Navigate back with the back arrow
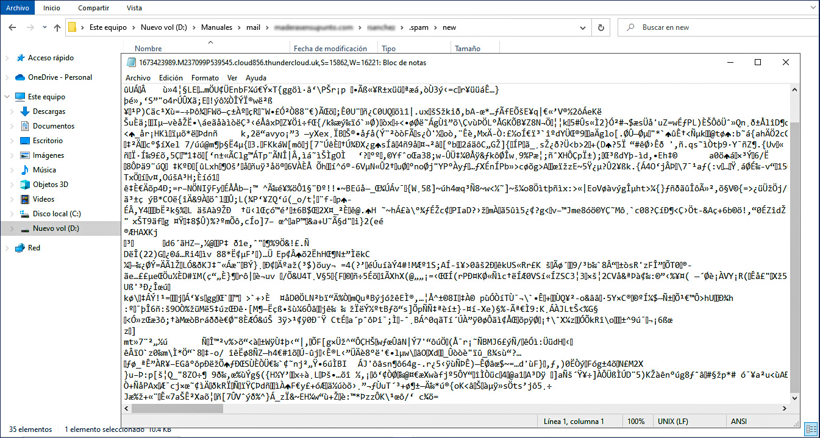 [x=12, y=28]
